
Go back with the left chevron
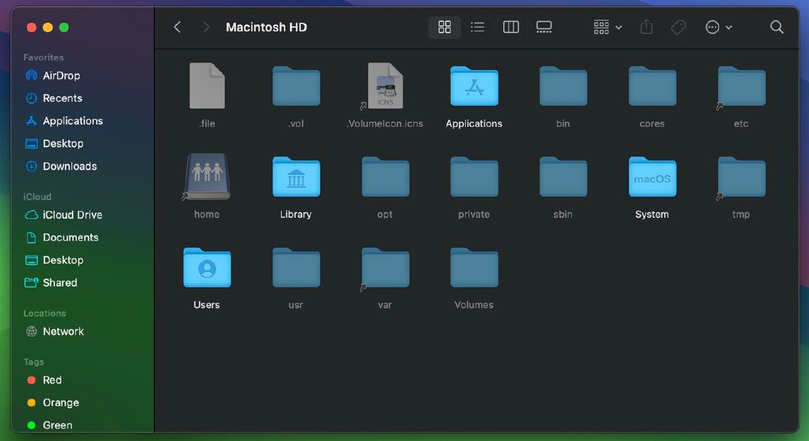pyautogui.click(x=178, y=27)
